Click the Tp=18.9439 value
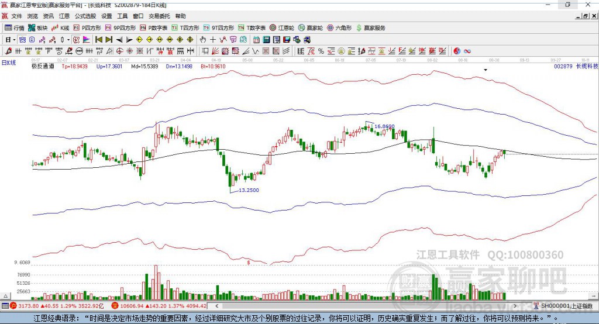Viewport: 599px width, 324px height. pos(74,66)
